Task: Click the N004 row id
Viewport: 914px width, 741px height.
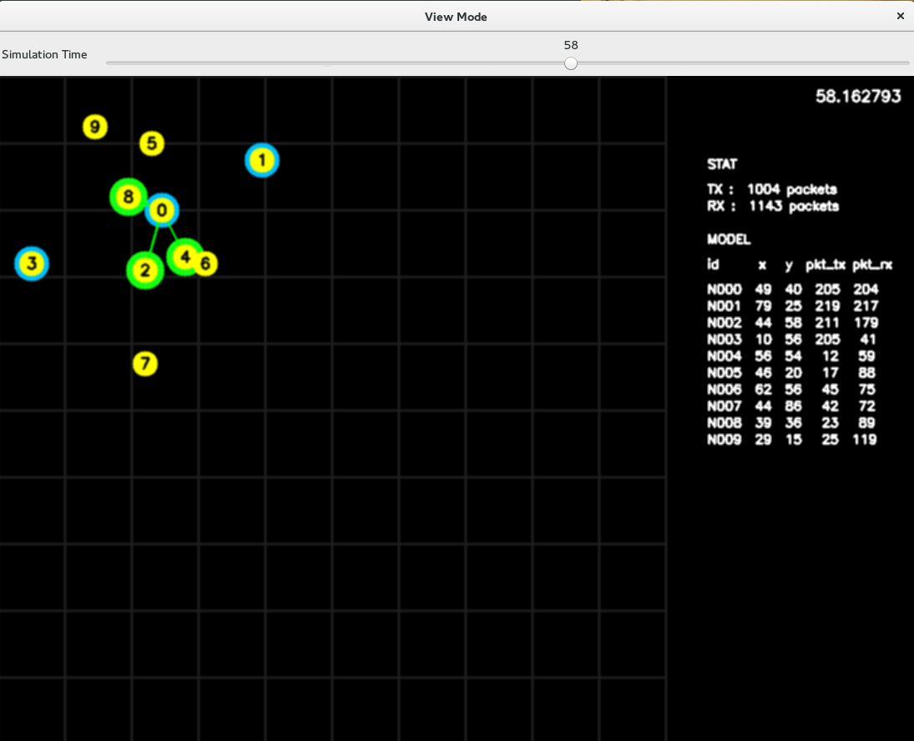Action: click(x=724, y=356)
